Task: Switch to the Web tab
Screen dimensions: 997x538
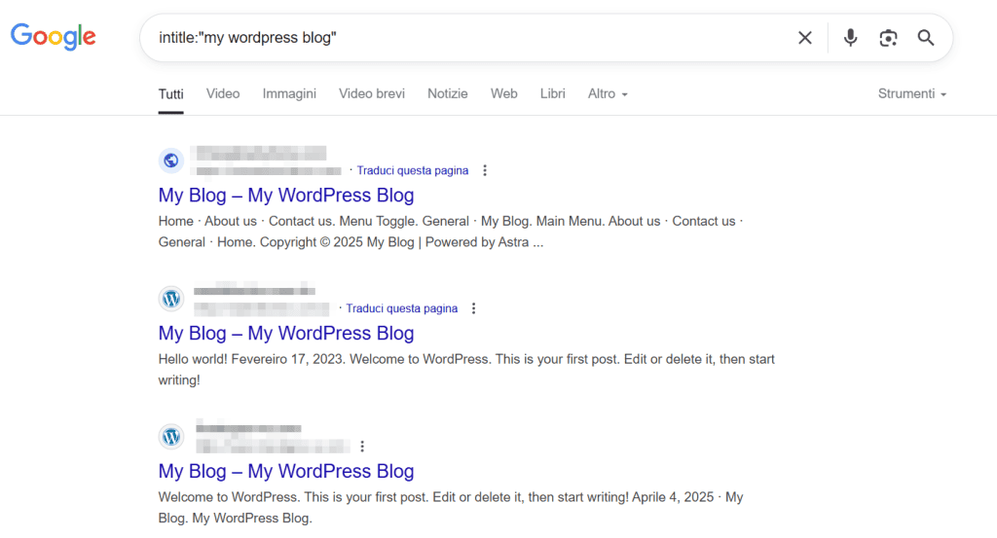Action: [503, 94]
